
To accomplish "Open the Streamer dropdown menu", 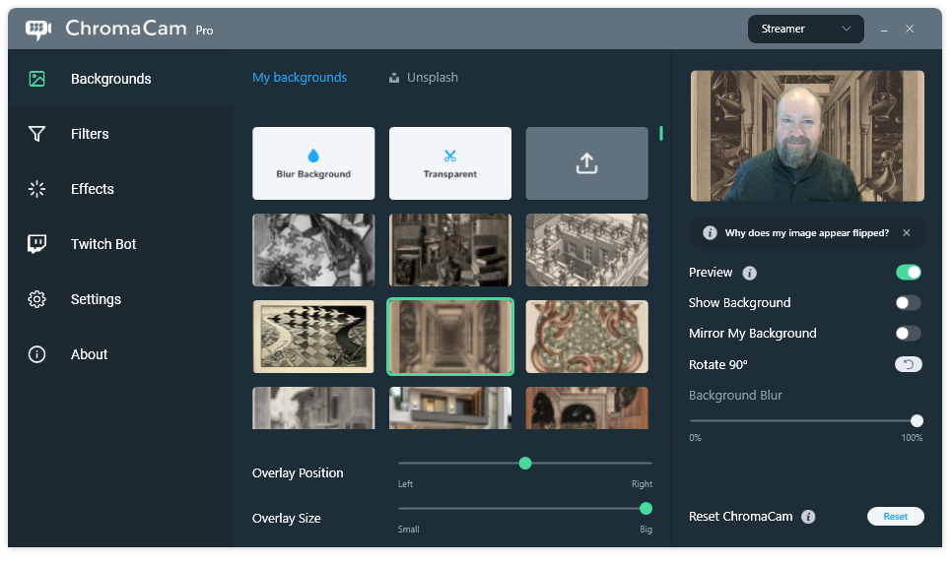I will tap(805, 29).
